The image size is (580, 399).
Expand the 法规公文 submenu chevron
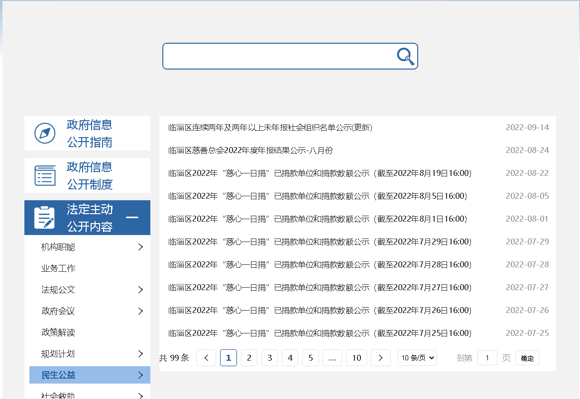[140, 290]
